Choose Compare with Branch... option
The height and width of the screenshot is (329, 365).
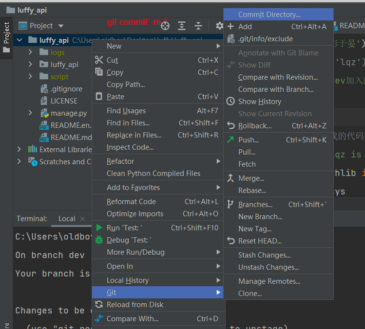pyautogui.click(x=278, y=89)
